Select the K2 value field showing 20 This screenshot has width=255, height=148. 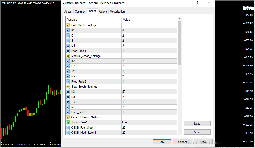pyautogui.click(x=149, y=61)
